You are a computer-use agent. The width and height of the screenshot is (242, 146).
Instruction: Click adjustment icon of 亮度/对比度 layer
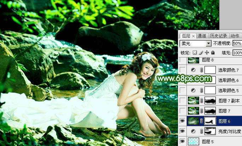click(x=193, y=131)
